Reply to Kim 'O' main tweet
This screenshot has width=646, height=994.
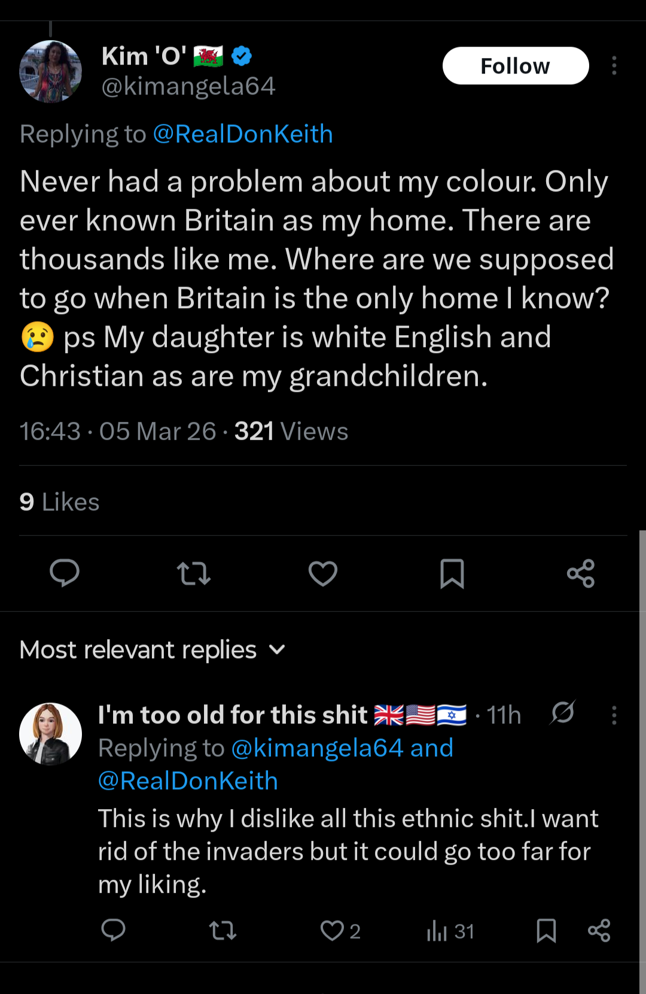[x=65, y=573]
